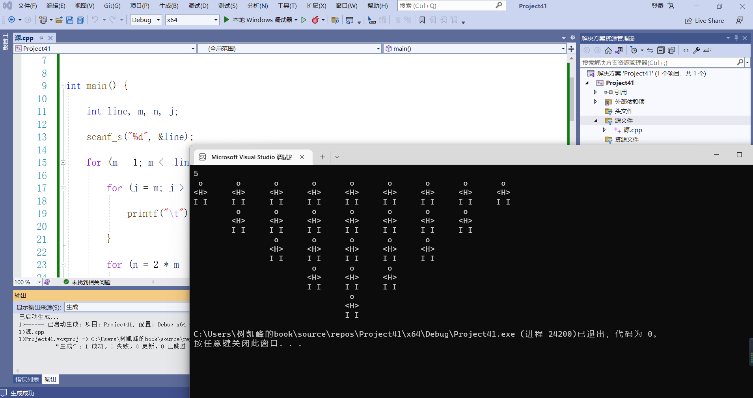753x398 pixels.
Task: Close the Microsoft Visual Studio console tab
Action: click(302, 157)
